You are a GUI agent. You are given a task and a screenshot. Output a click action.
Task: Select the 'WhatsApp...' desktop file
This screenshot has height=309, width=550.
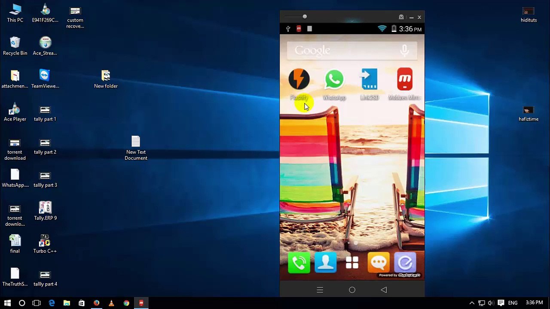tap(15, 178)
